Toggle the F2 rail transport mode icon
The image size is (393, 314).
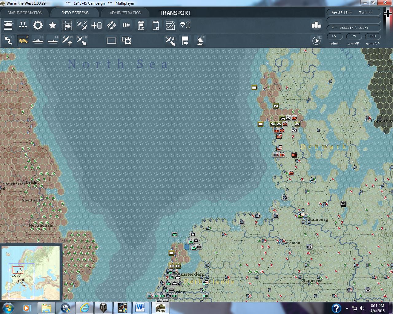23,40
